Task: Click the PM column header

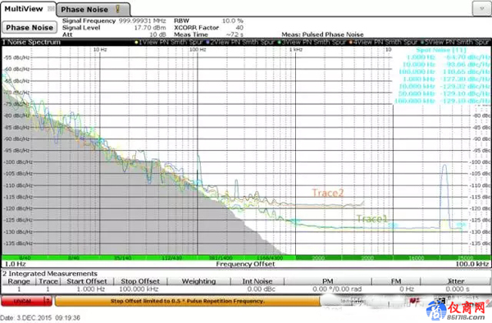Action: pos(327,281)
